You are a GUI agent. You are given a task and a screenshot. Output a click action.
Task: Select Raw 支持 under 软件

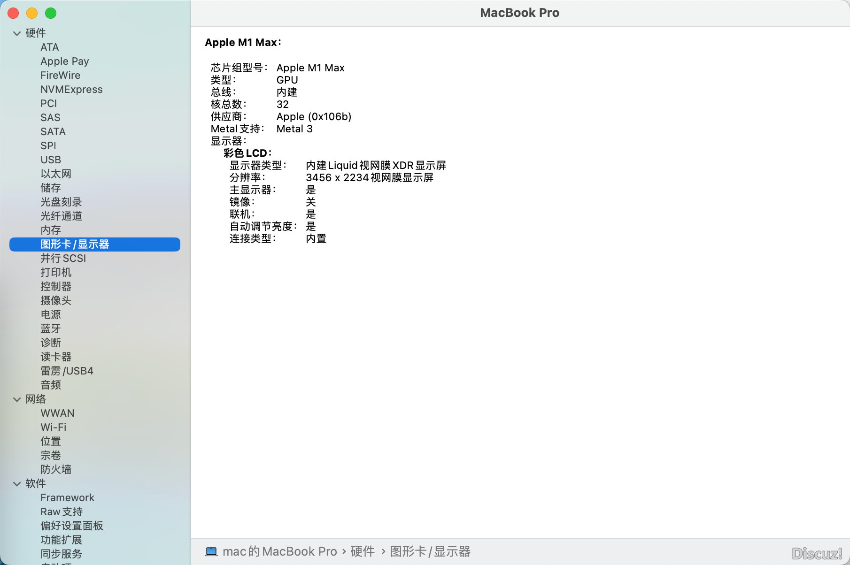tap(62, 512)
